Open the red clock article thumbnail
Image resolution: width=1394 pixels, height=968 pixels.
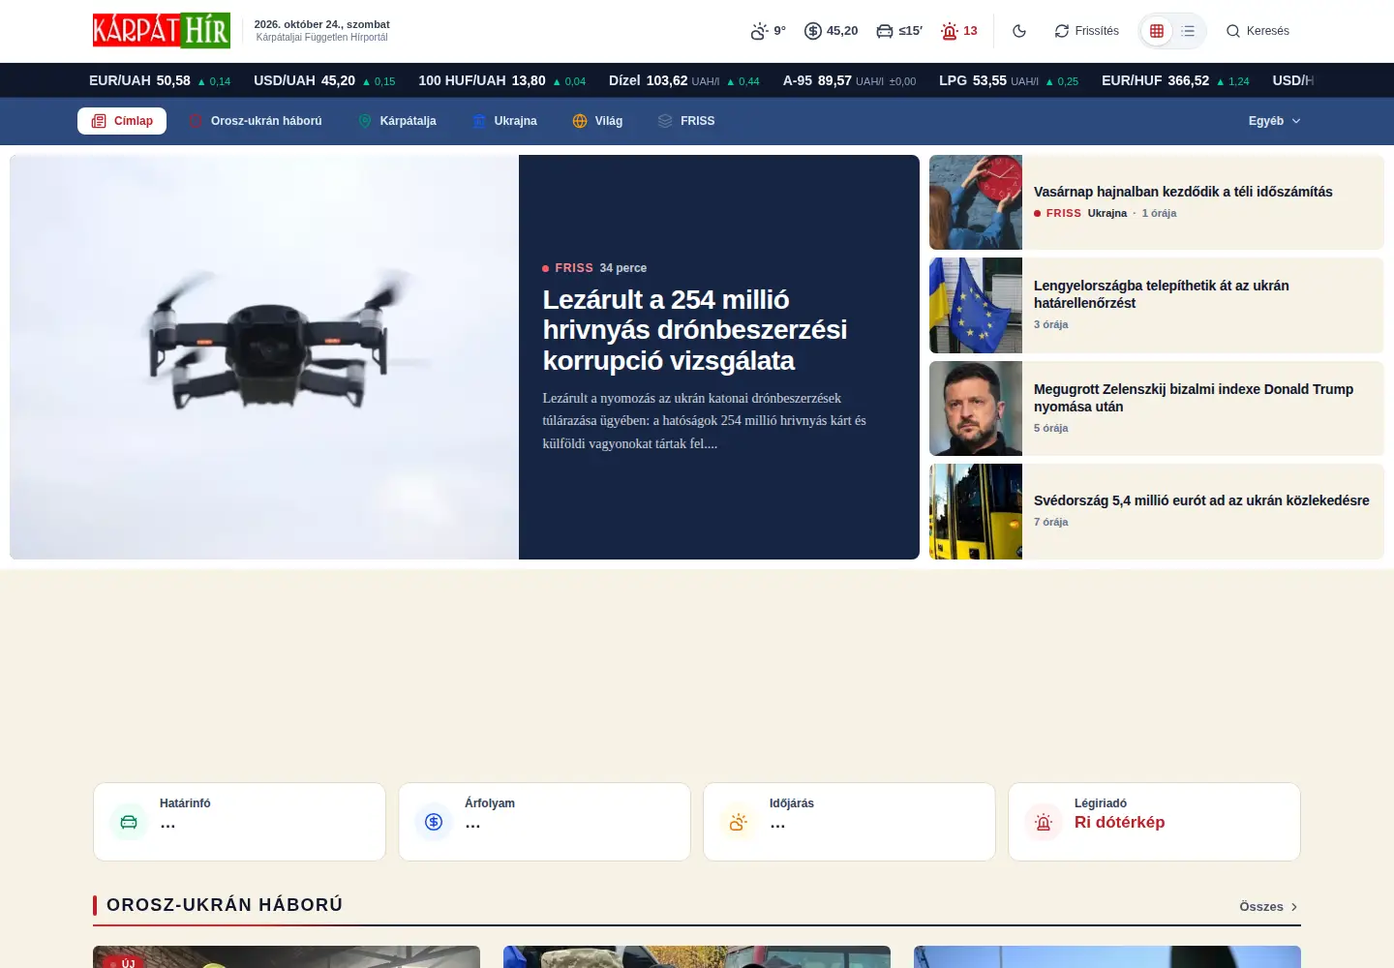coord(976,202)
